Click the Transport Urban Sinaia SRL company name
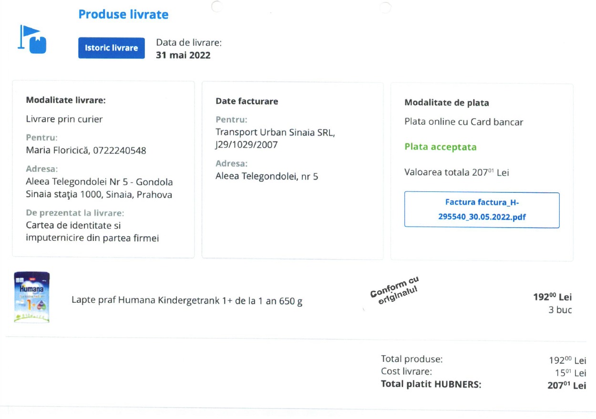Viewport: 596px width, 419px height. (x=275, y=132)
